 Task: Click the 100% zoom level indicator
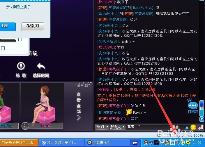[x=198, y=135]
